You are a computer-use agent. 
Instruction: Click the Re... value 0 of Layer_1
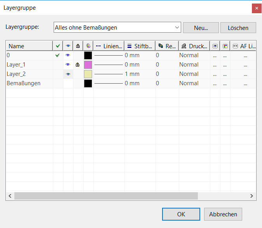(157, 65)
